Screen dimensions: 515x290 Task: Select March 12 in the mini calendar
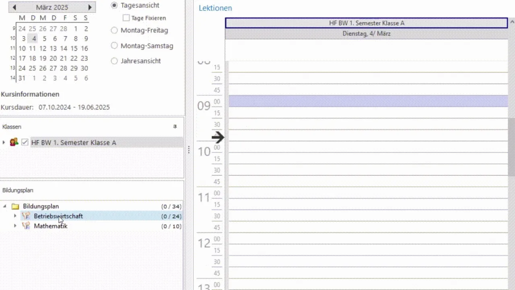[43, 48]
